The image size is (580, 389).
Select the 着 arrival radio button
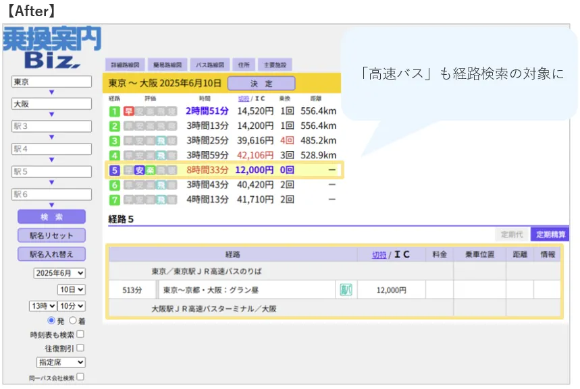click(x=72, y=320)
